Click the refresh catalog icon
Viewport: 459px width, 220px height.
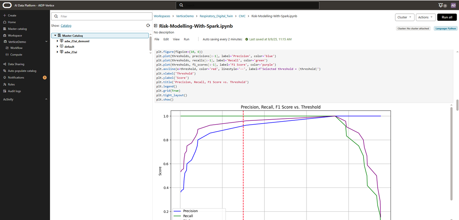[148, 25]
